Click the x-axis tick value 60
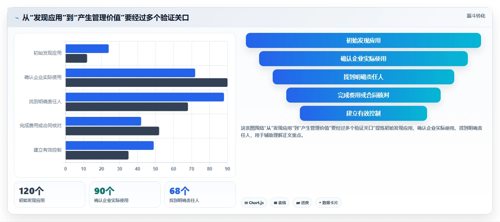The image size is (500, 222). click(173, 169)
